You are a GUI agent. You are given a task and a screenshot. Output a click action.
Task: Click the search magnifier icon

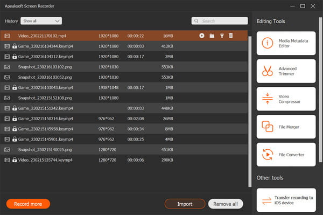[196, 21]
